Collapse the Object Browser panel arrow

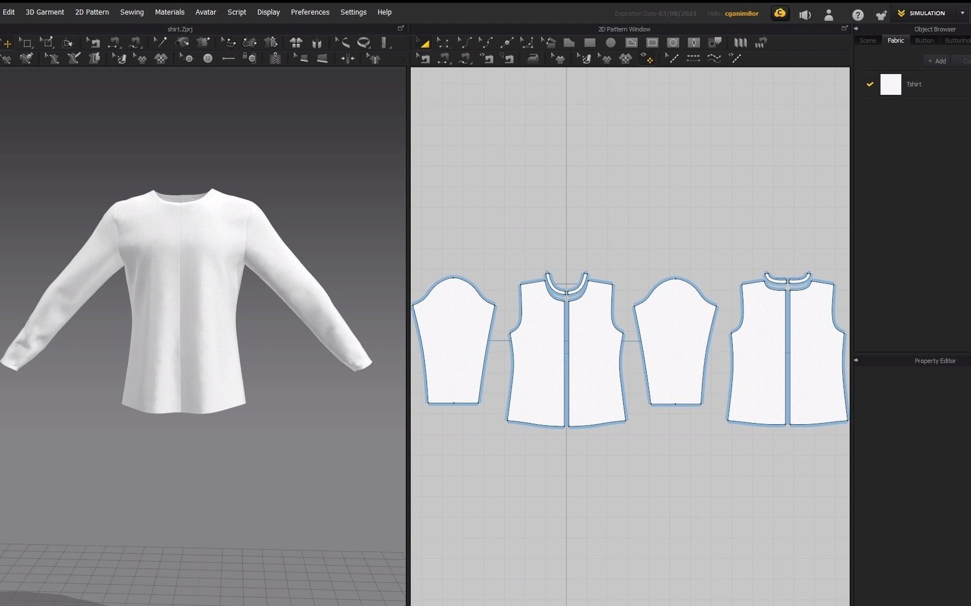coord(856,29)
